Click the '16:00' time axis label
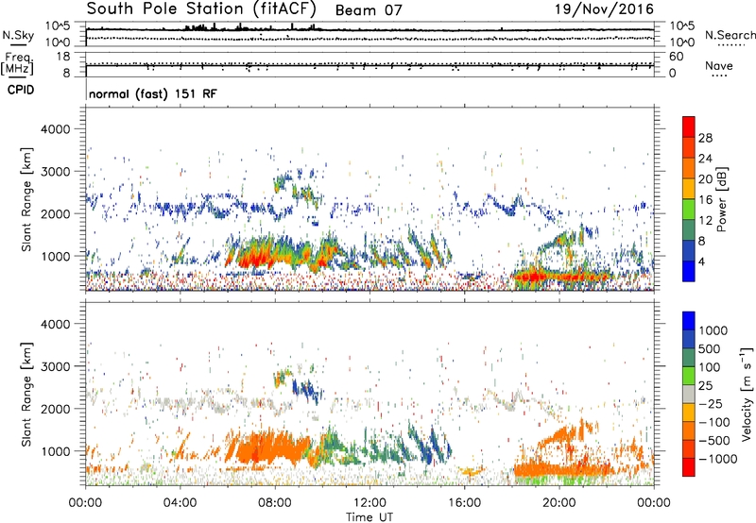Screen dimensions: 756x523 point(464,503)
